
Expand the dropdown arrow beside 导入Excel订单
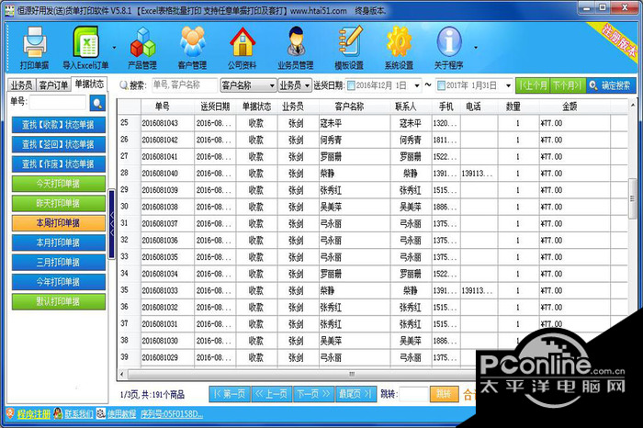(x=114, y=48)
